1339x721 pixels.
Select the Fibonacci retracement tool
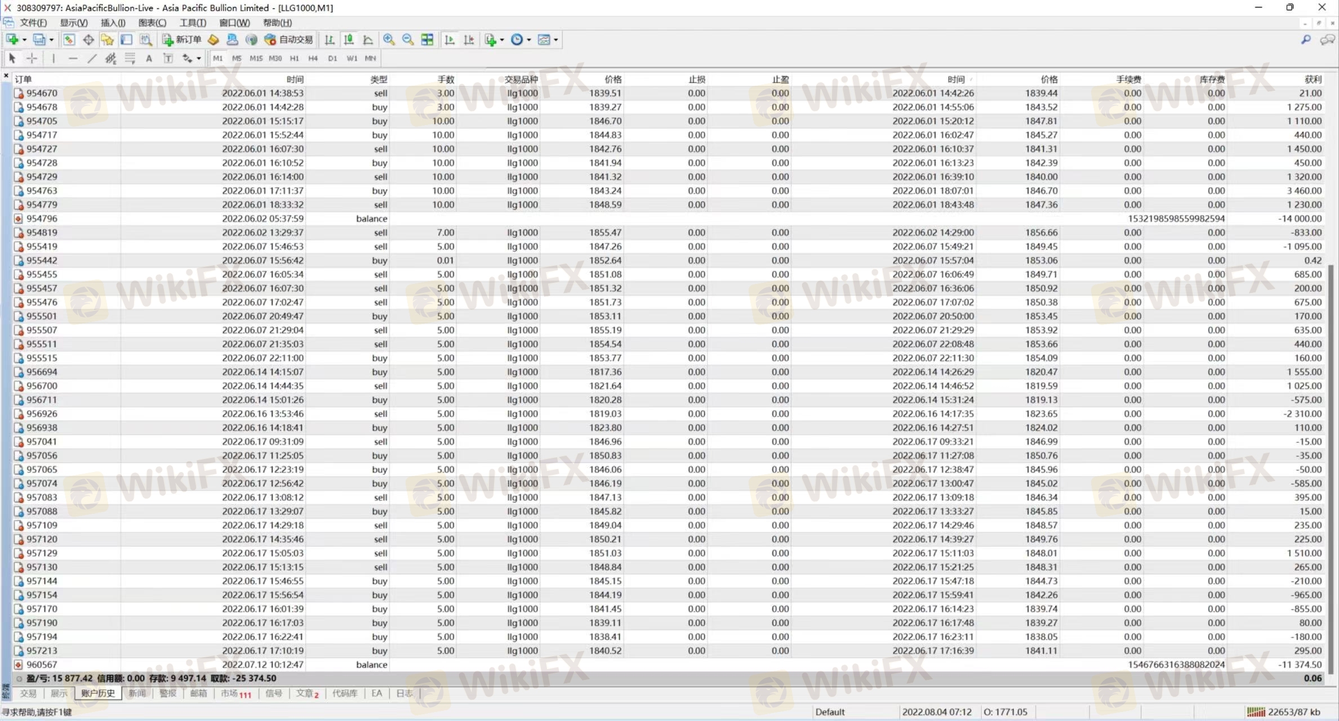click(x=130, y=58)
